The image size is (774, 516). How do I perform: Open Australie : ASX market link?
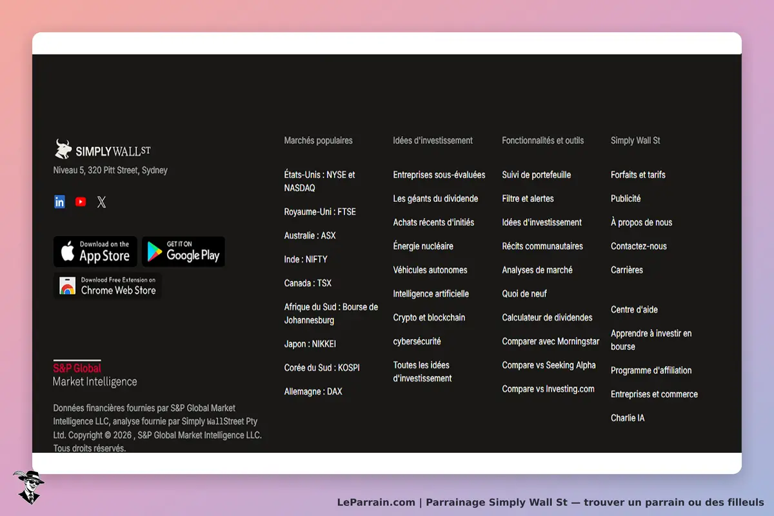coord(310,235)
